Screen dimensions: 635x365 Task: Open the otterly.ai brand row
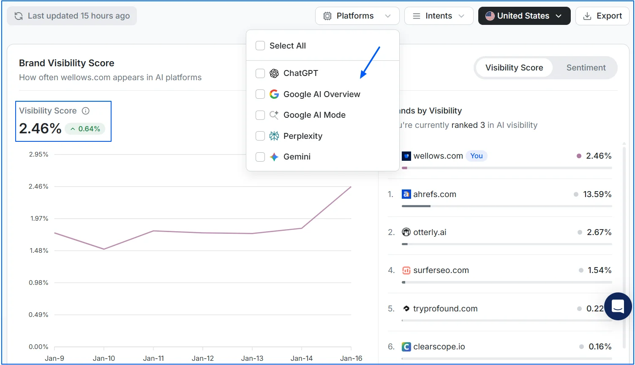[500, 235]
